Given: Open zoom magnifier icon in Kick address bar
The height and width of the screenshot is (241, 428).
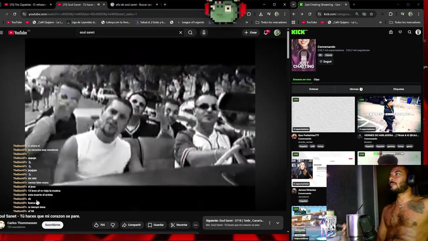Looking at the screenshot, I should click(357, 14).
